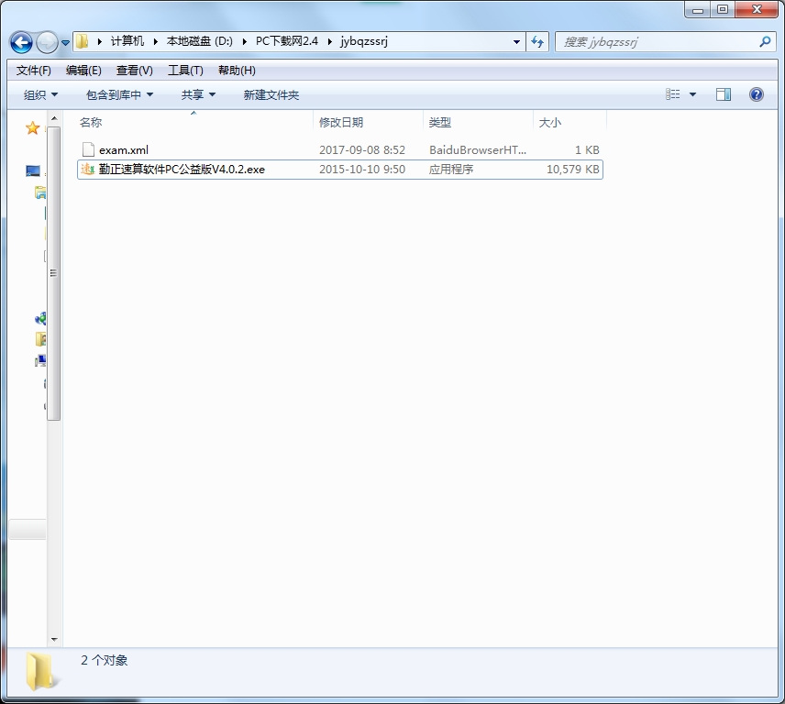
Task: Open 包含到库中 dropdown
Action: [119, 95]
